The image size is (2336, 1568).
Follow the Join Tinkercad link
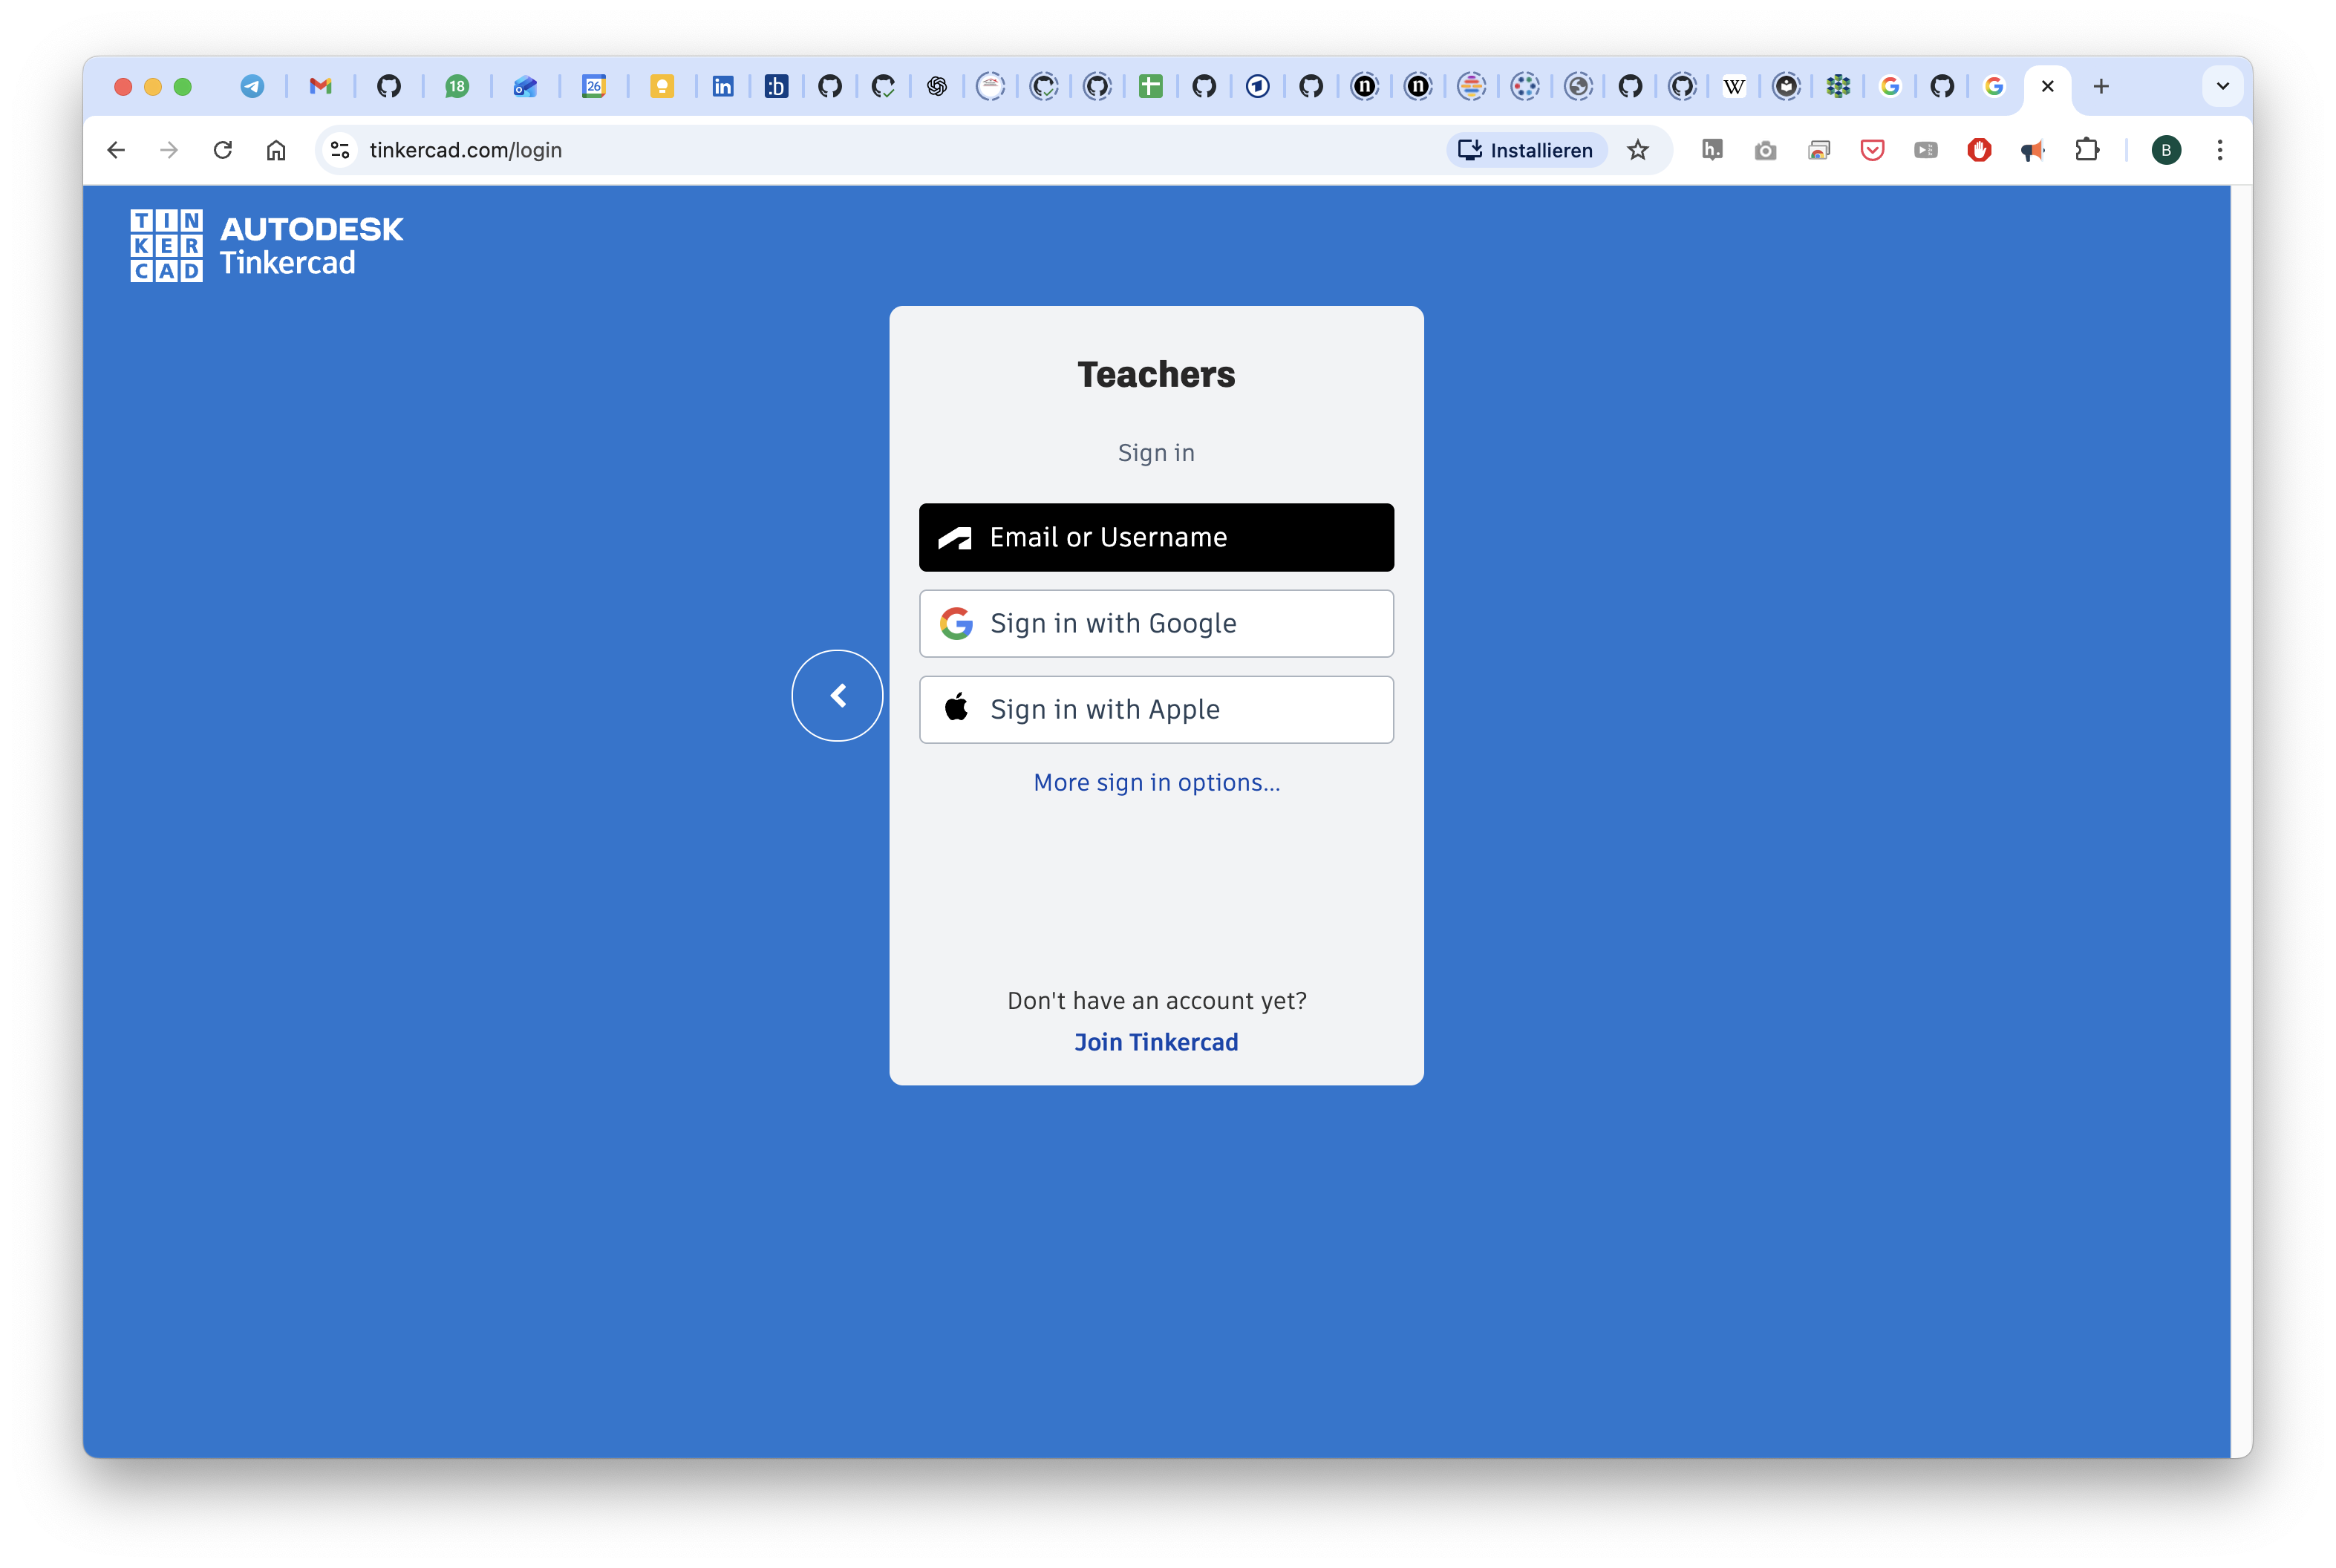1156,1042
